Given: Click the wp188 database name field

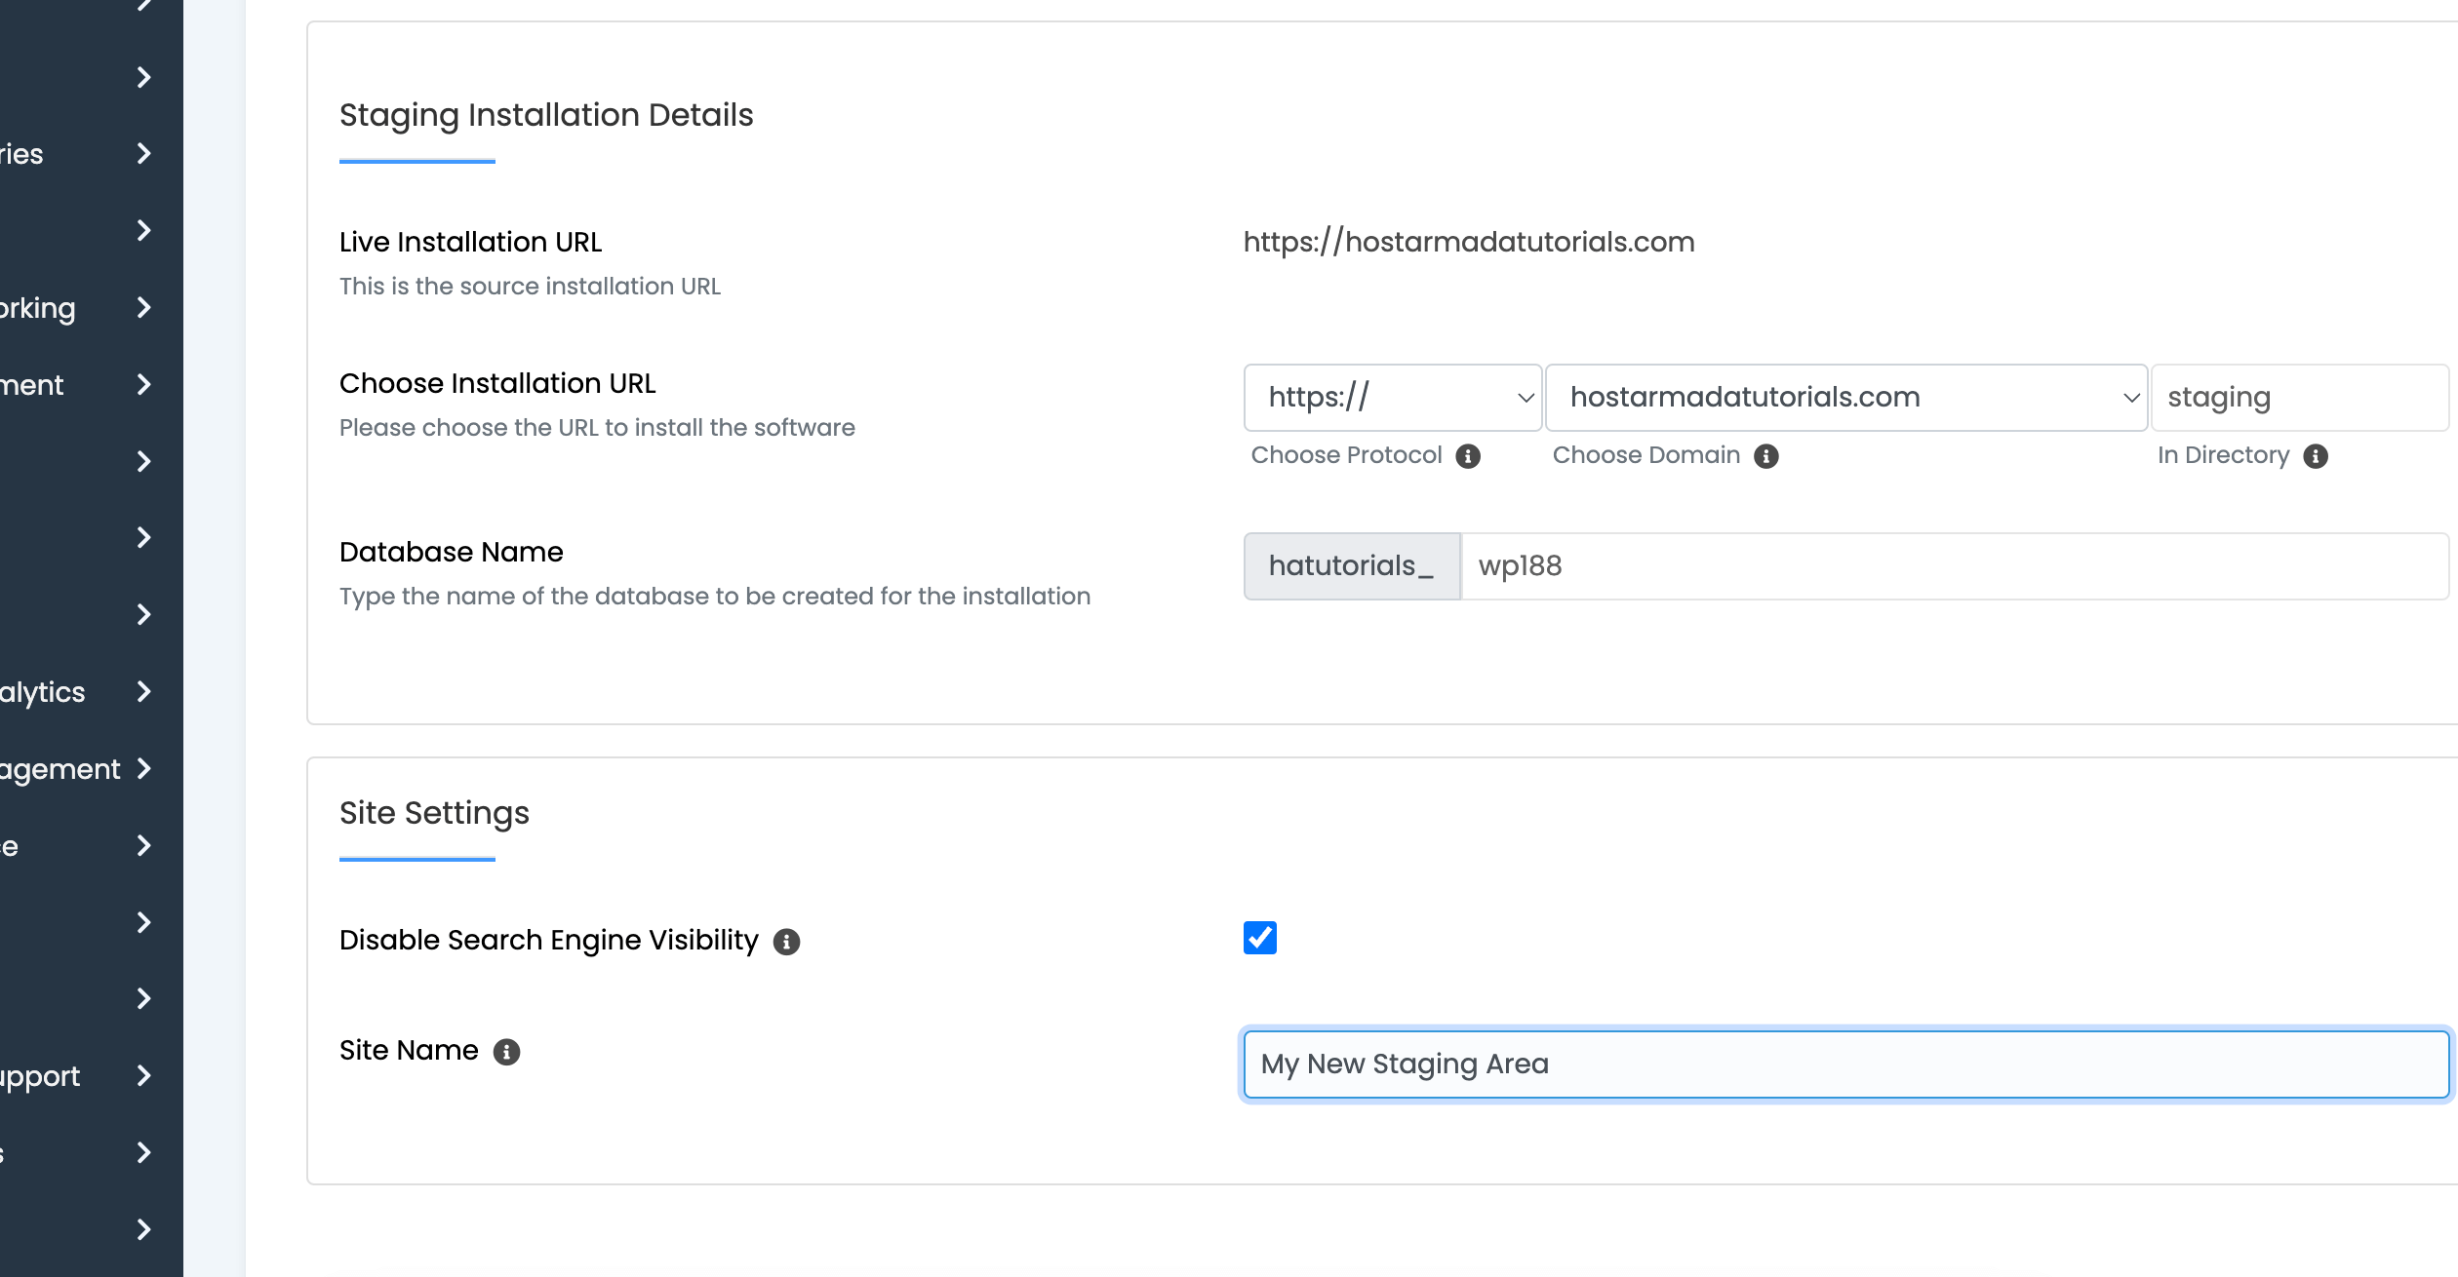Looking at the screenshot, I should (x=1955, y=566).
